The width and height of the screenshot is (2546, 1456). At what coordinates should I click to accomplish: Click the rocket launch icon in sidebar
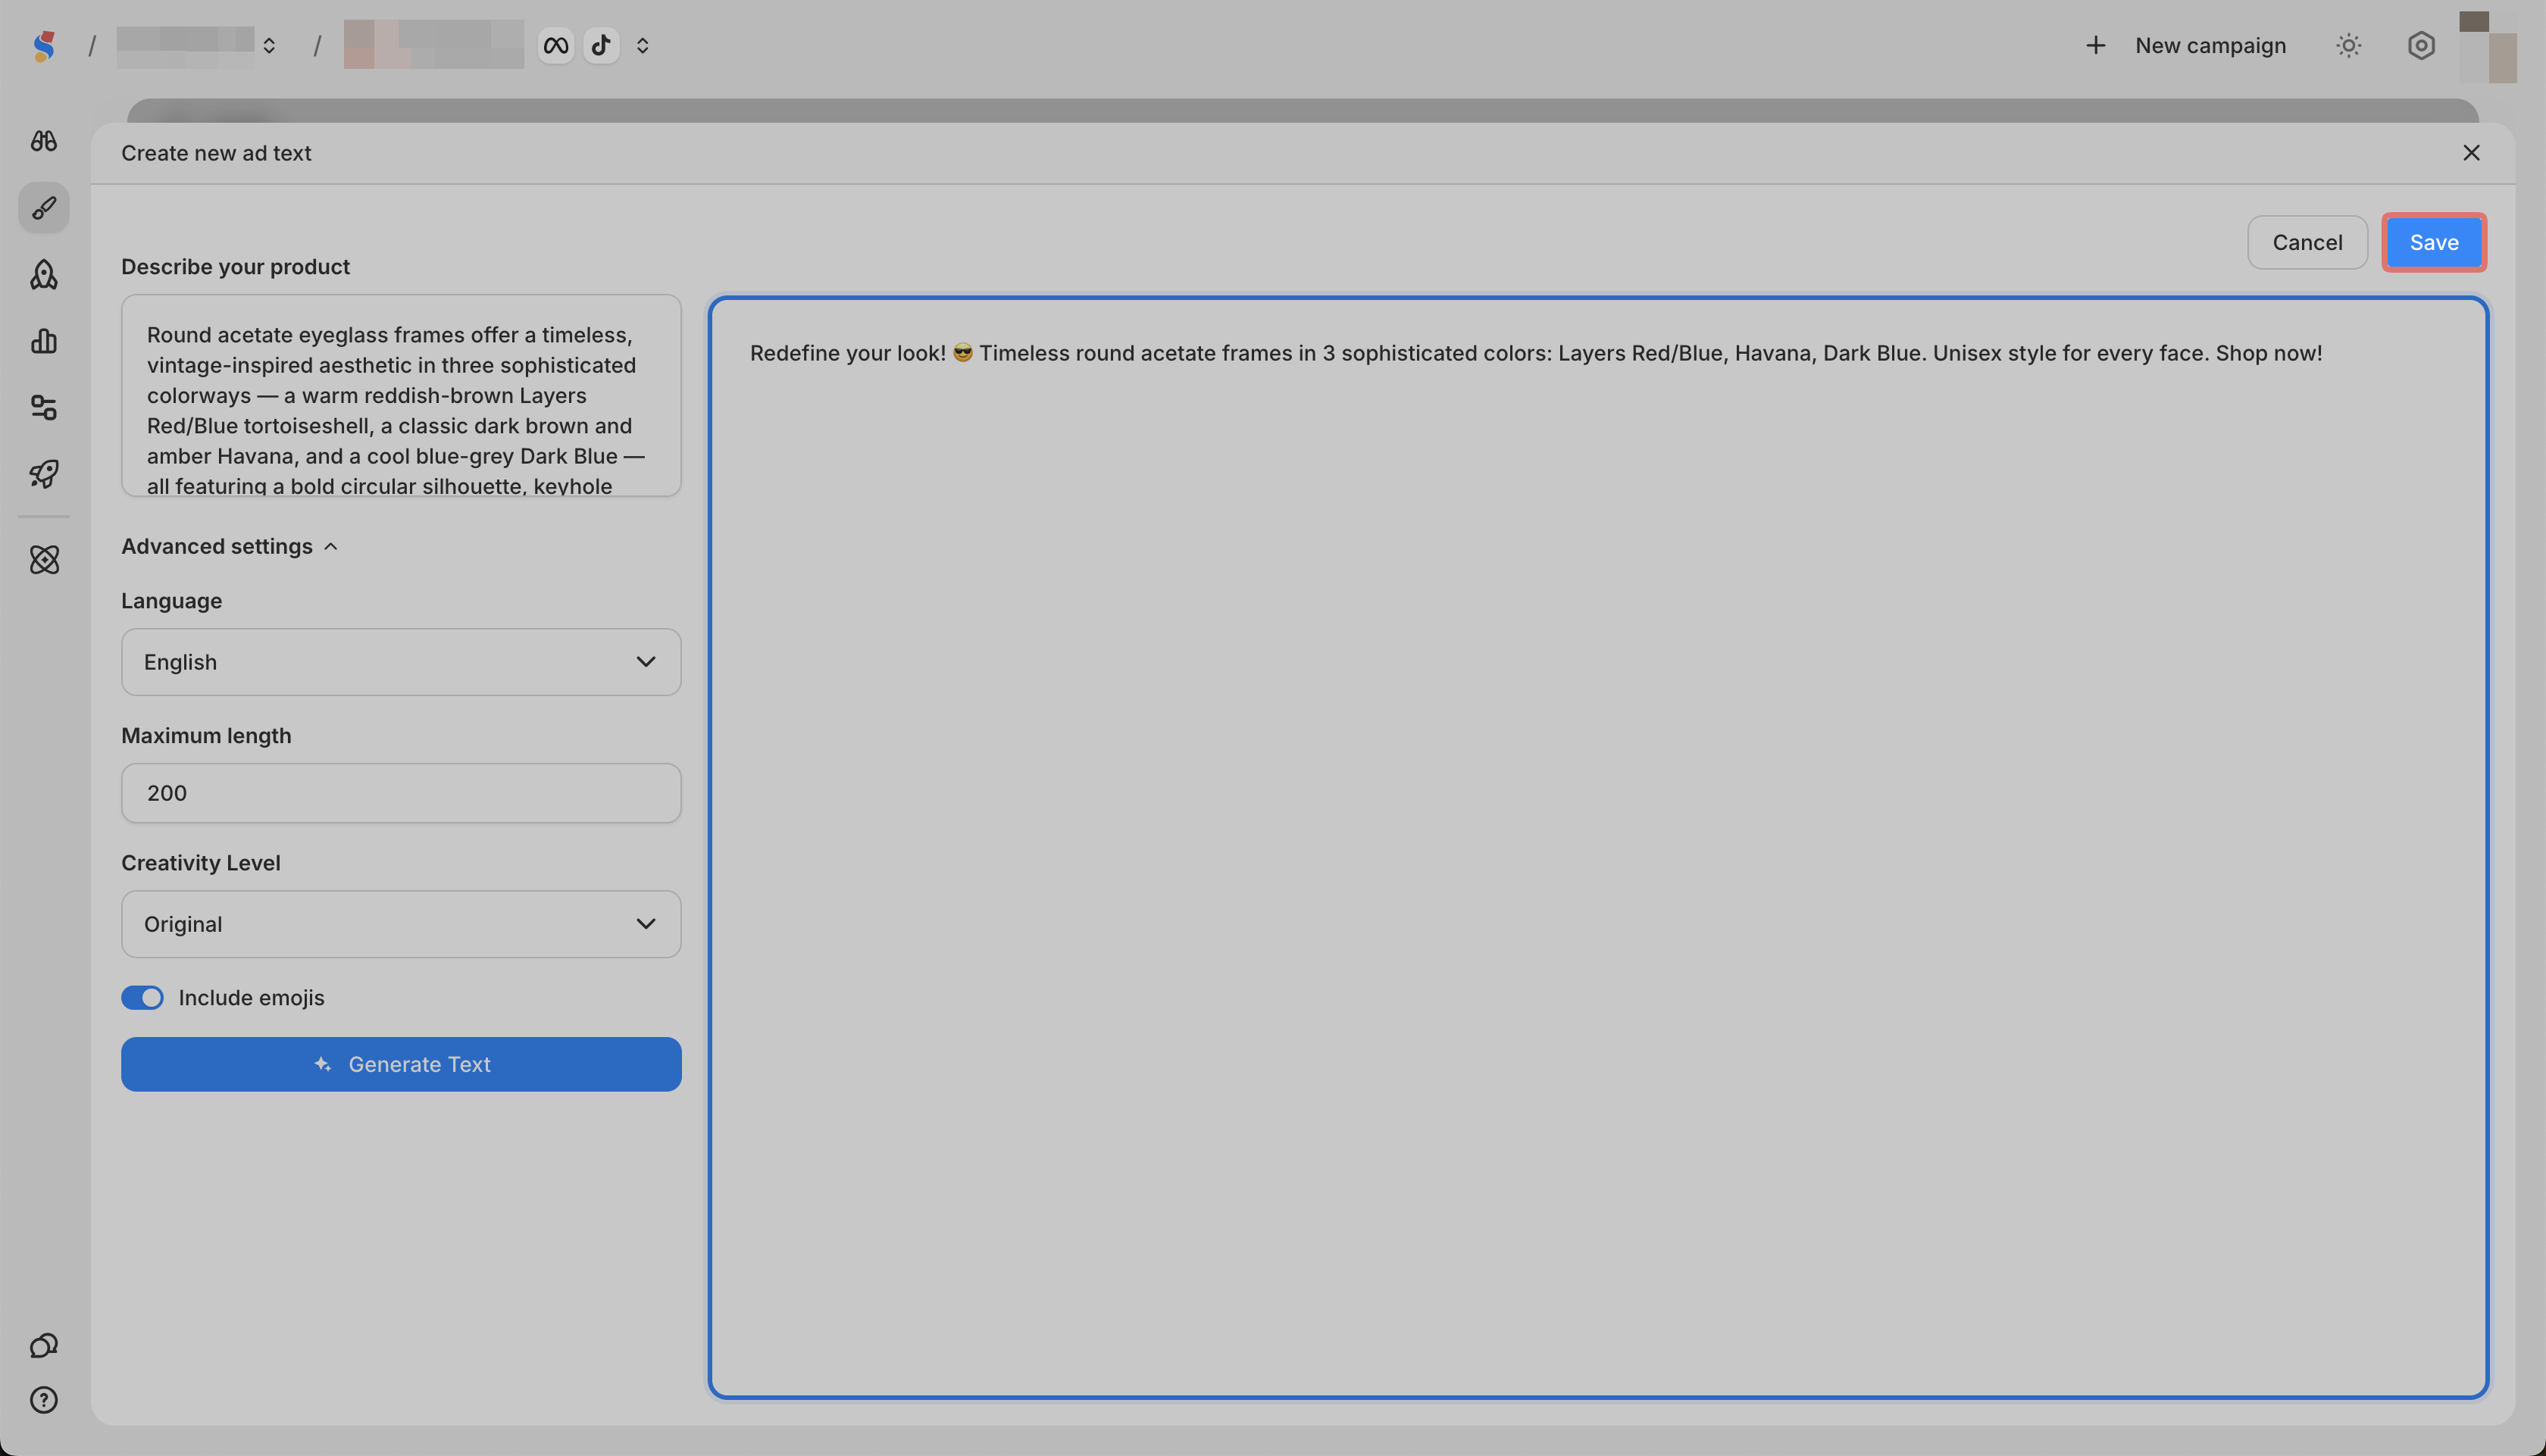pos(44,473)
